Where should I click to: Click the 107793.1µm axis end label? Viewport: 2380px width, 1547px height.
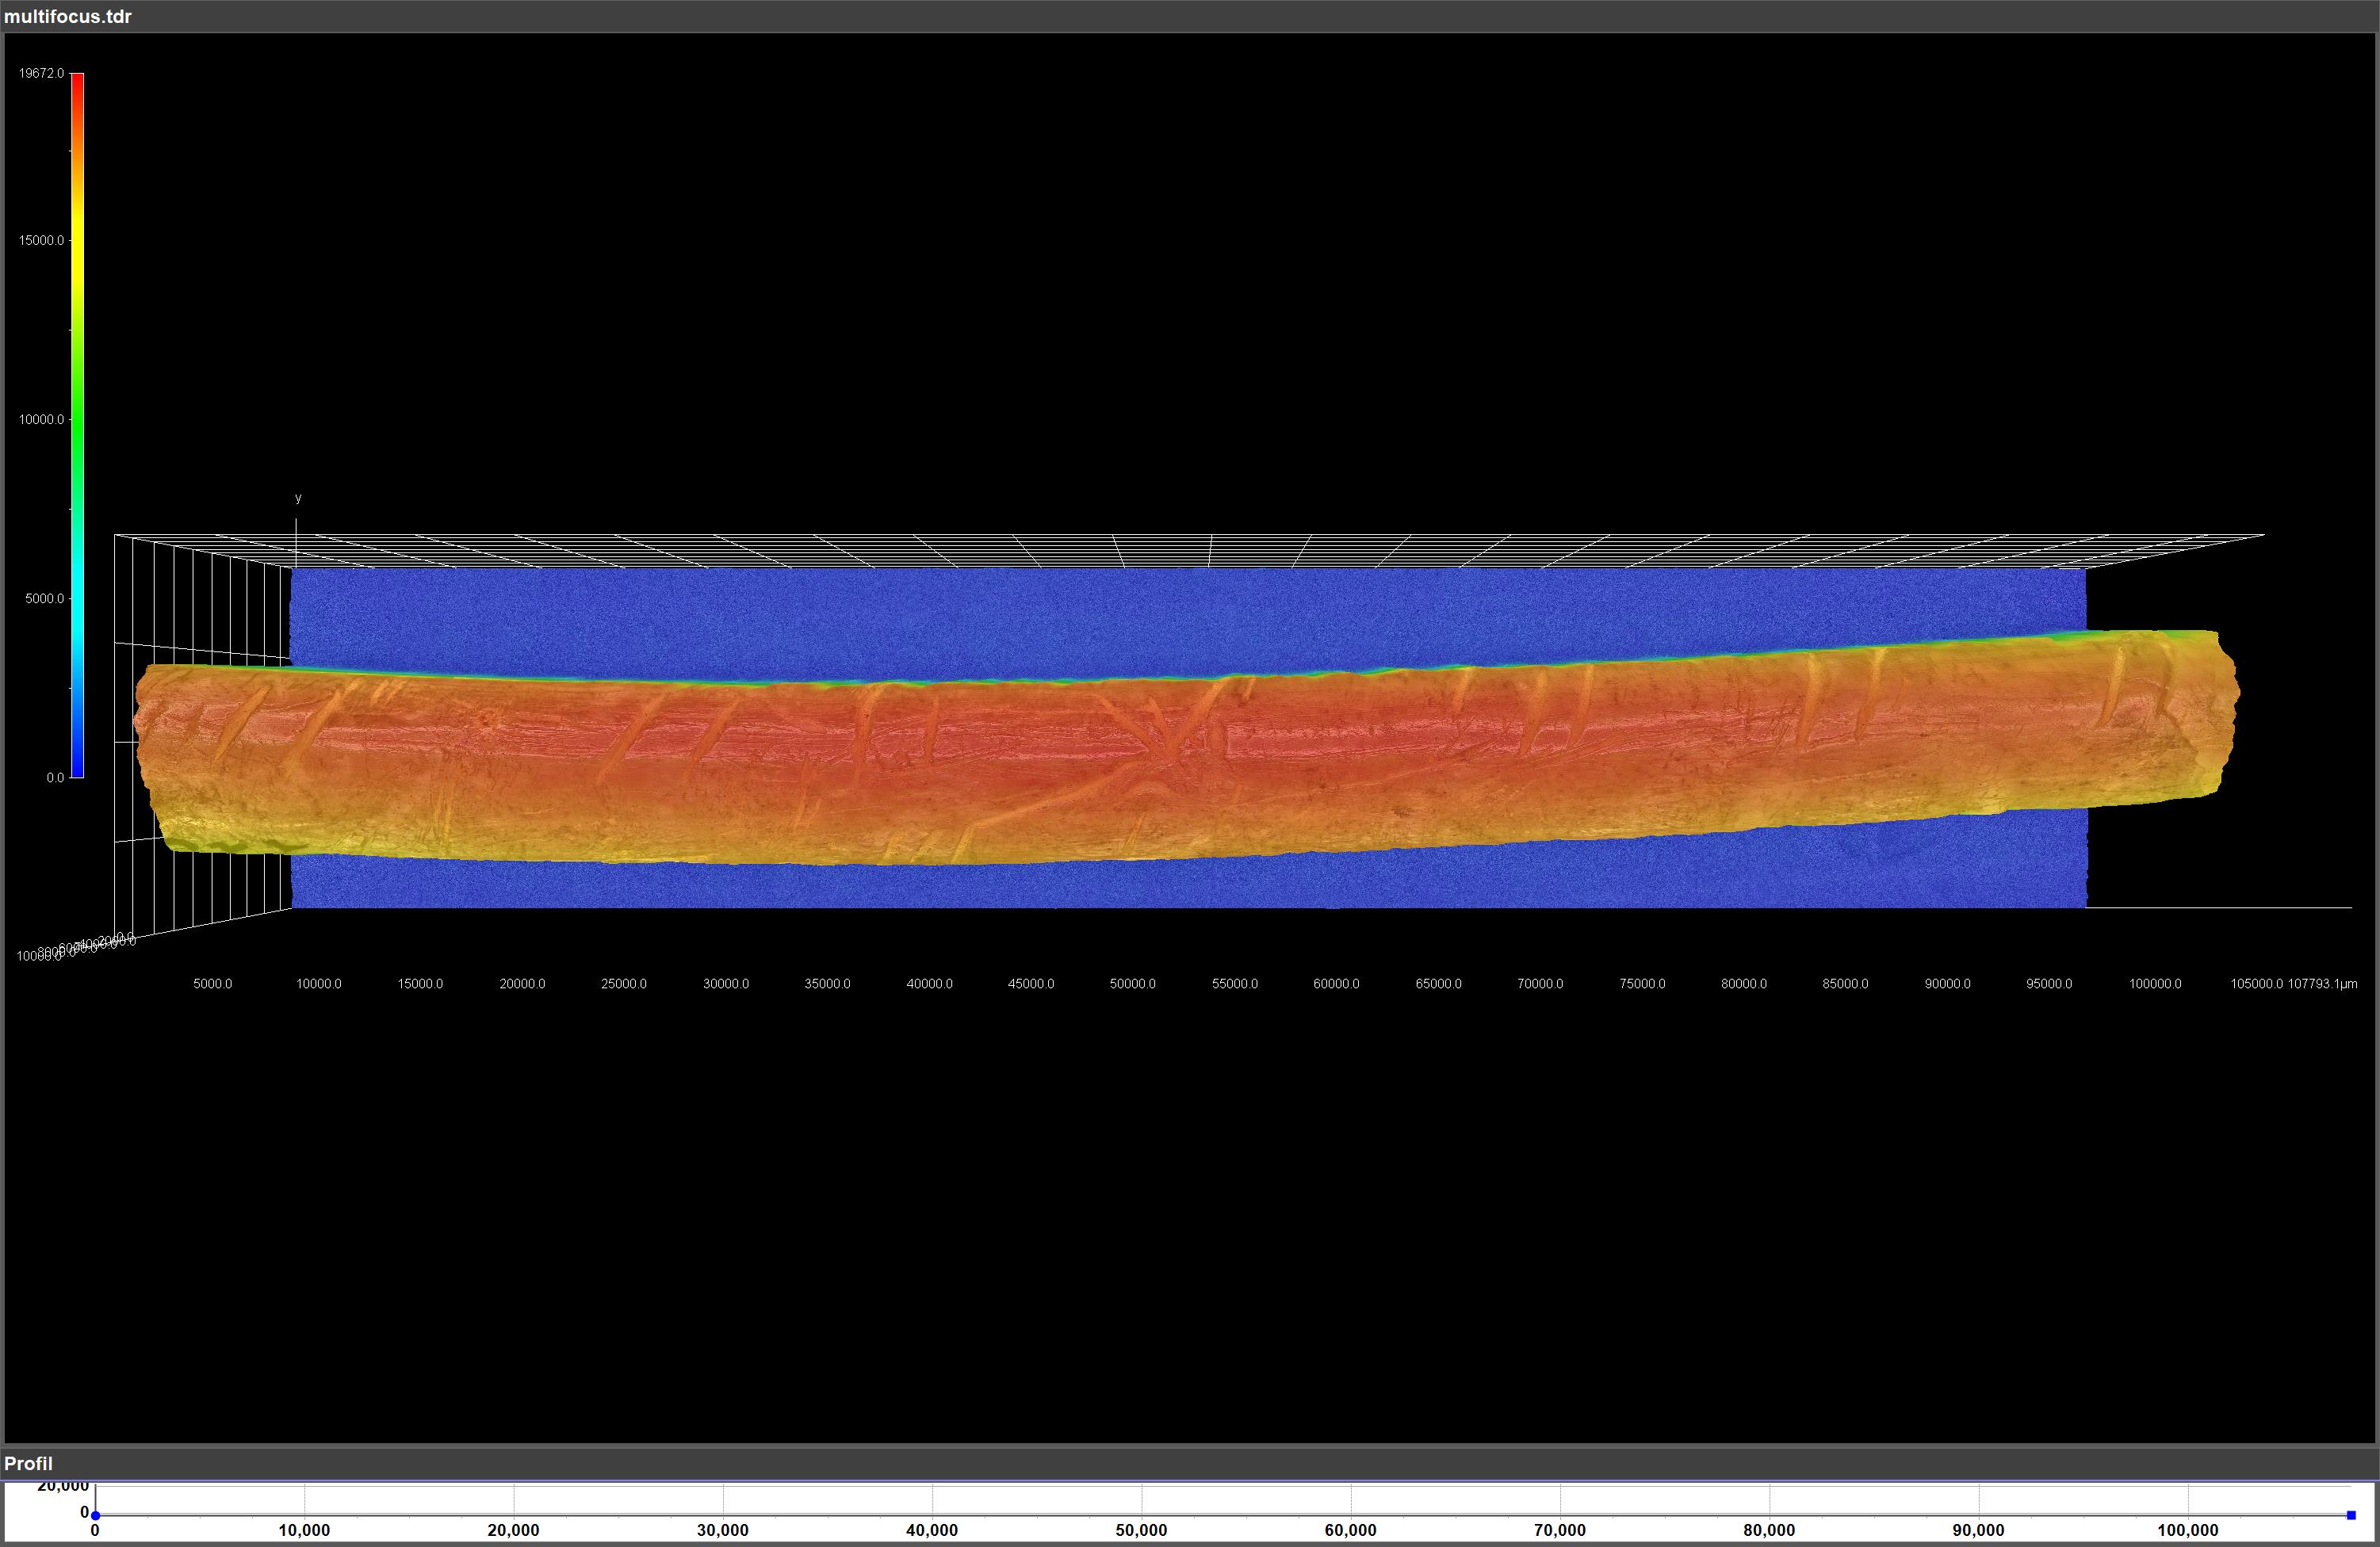2322,984
